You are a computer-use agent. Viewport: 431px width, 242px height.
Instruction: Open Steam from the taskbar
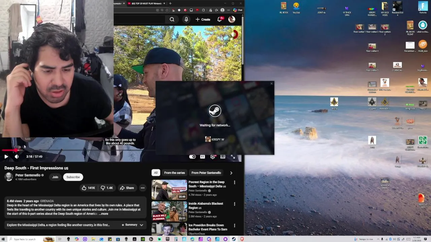coord(234,239)
